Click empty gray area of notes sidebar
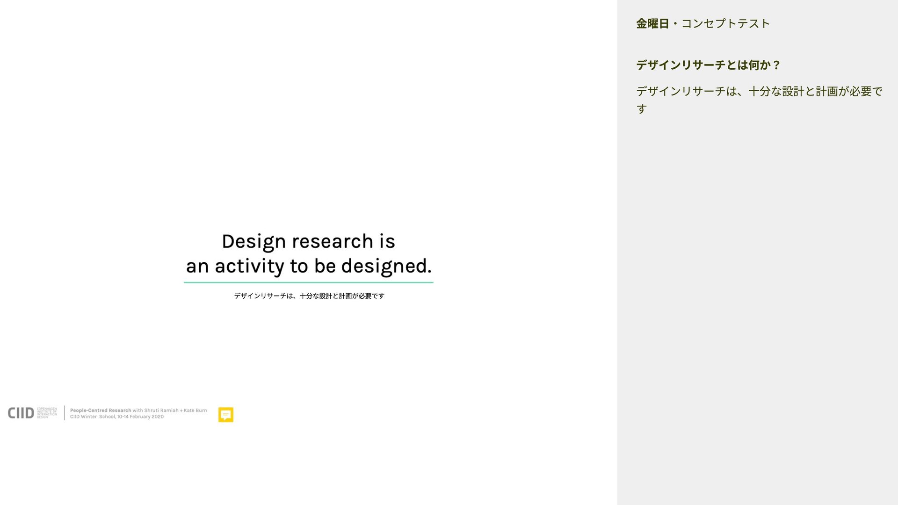This screenshot has width=898, height=505. [758, 304]
